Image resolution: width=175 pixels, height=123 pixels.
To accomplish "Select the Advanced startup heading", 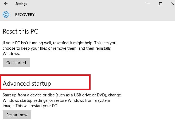I will pyautogui.click(x=27, y=84).
